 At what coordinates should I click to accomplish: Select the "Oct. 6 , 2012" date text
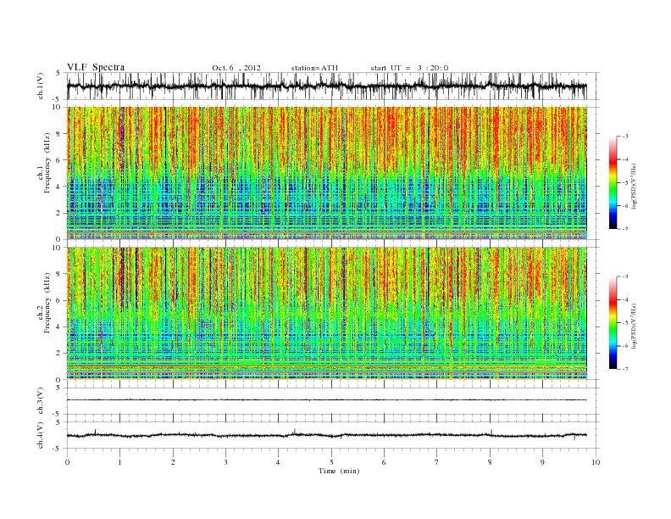coord(236,68)
